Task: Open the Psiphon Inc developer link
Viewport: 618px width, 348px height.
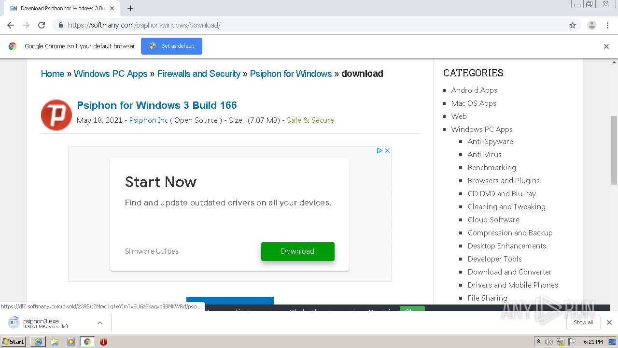Action: pyautogui.click(x=149, y=120)
